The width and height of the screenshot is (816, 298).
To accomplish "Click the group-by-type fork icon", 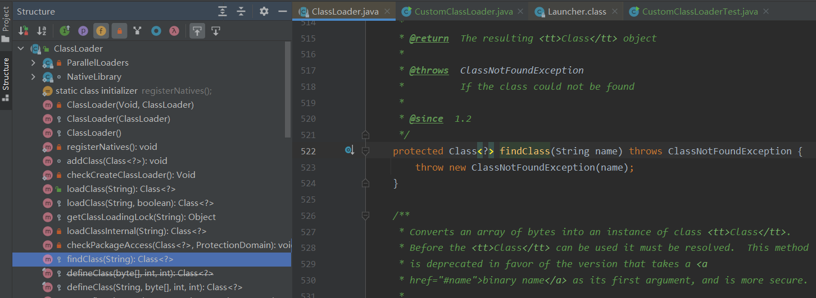I will pos(137,31).
